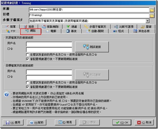Click the source folder 測試連接 button
The width and height of the screenshot is (158, 129).
click(92, 47)
